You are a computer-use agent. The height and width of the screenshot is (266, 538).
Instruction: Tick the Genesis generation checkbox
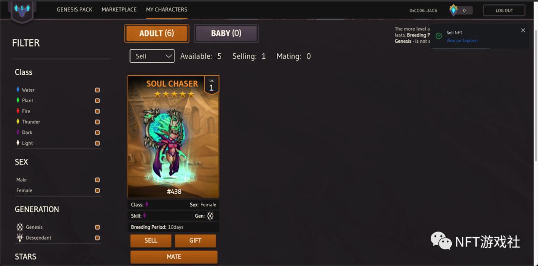click(98, 227)
